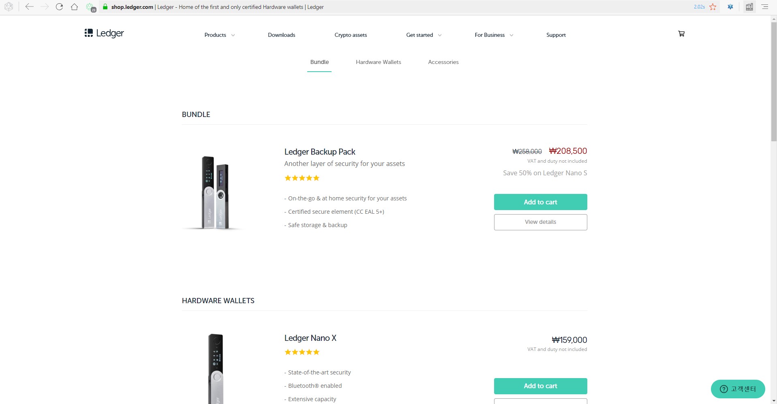Click the Ledger Backup Pack product image
This screenshot has height=404, width=777.
tap(215, 192)
